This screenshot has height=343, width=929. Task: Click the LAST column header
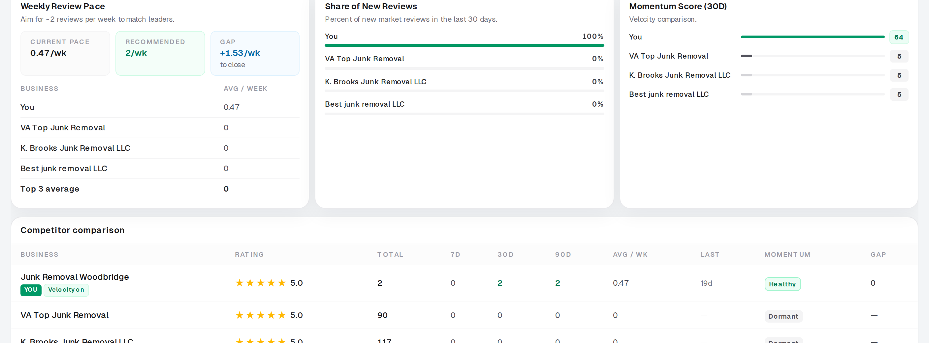tap(710, 254)
